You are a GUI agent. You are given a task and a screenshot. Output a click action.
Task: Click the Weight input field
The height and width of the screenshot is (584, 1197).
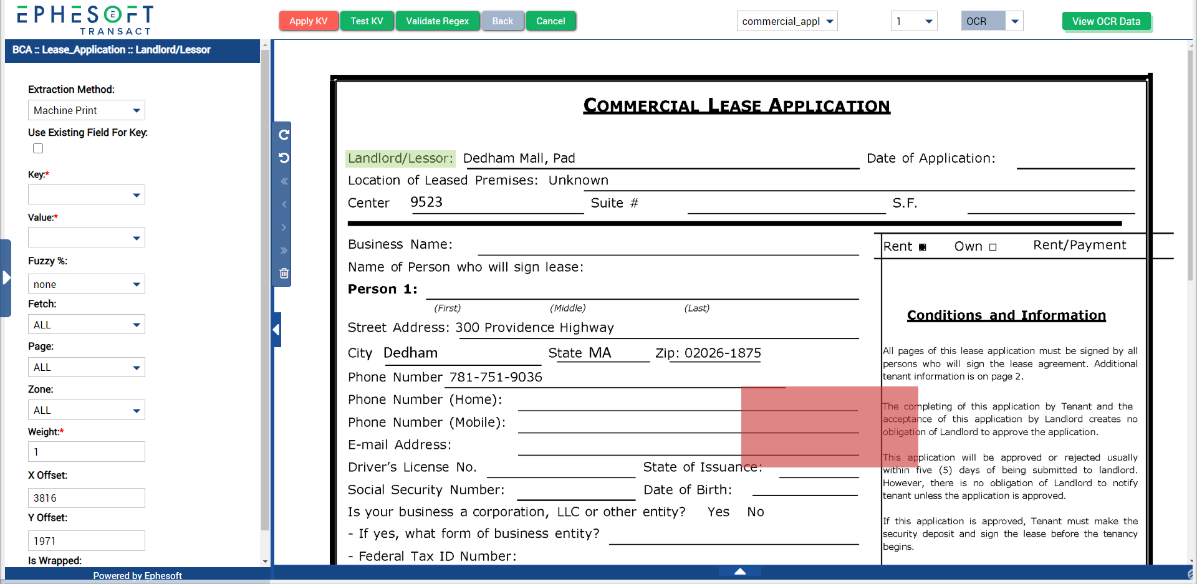click(x=87, y=452)
